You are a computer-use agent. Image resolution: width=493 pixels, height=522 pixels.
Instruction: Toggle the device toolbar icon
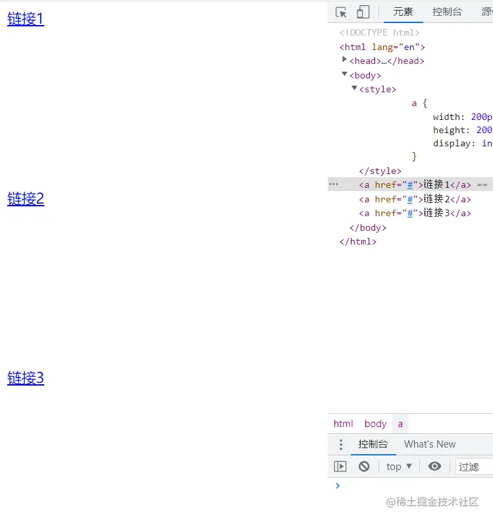pyautogui.click(x=363, y=13)
